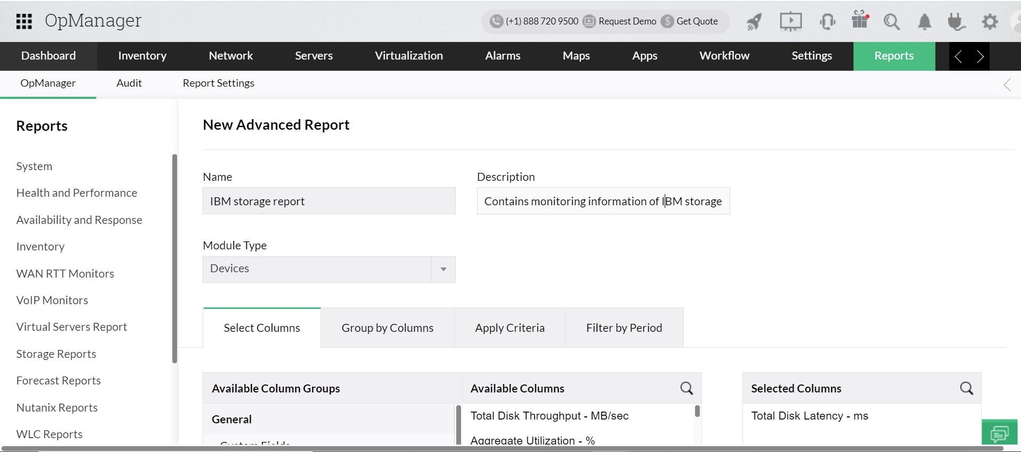The height and width of the screenshot is (452, 1021).
Task: Open the Workflow menu
Action: pyautogui.click(x=724, y=56)
